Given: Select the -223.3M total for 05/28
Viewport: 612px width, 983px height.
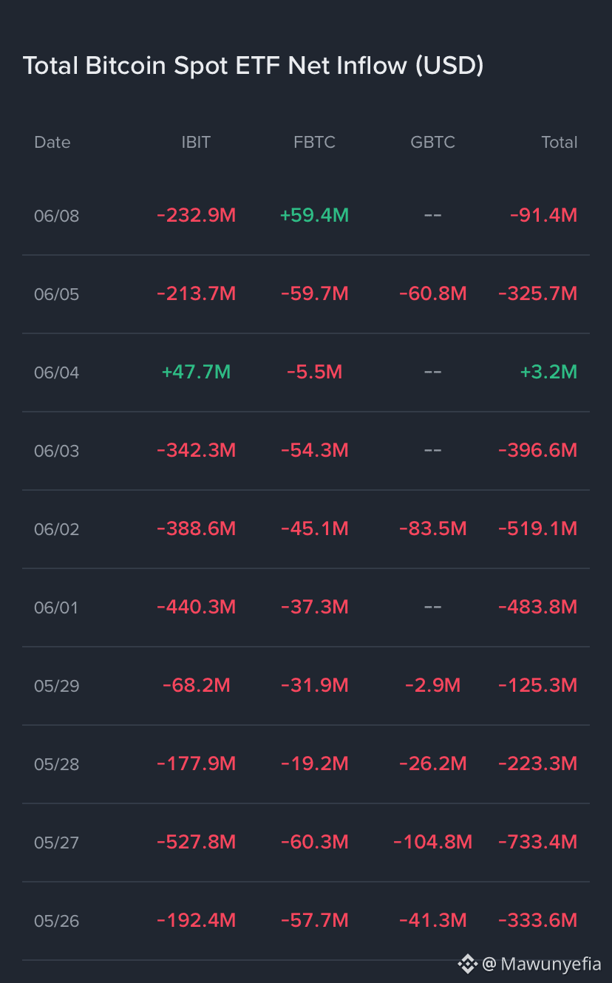Looking at the screenshot, I should [537, 763].
